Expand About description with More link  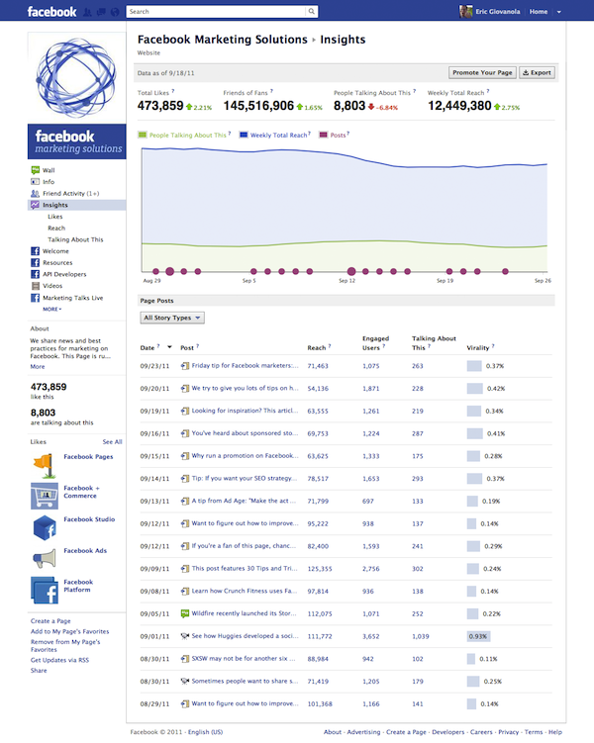38,367
